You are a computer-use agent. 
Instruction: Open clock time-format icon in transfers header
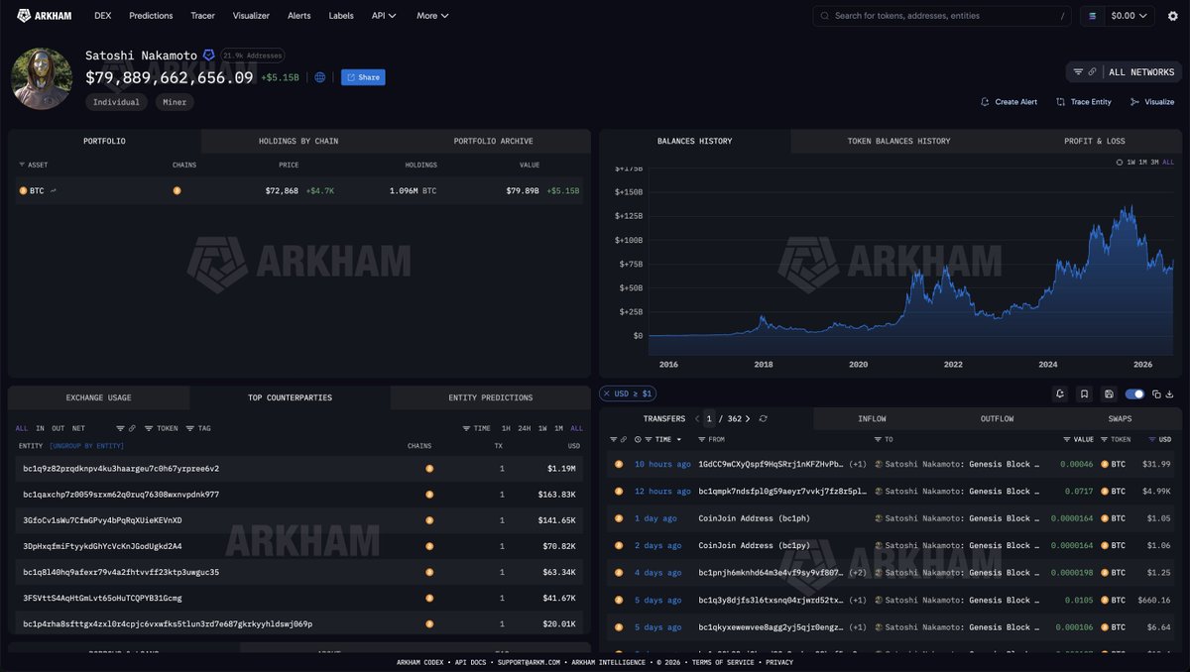(x=638, y=439)
